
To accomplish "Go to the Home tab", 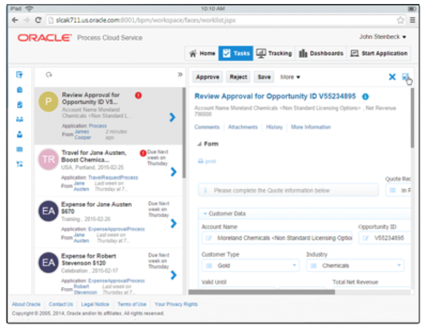I will [x=202, y=53].
